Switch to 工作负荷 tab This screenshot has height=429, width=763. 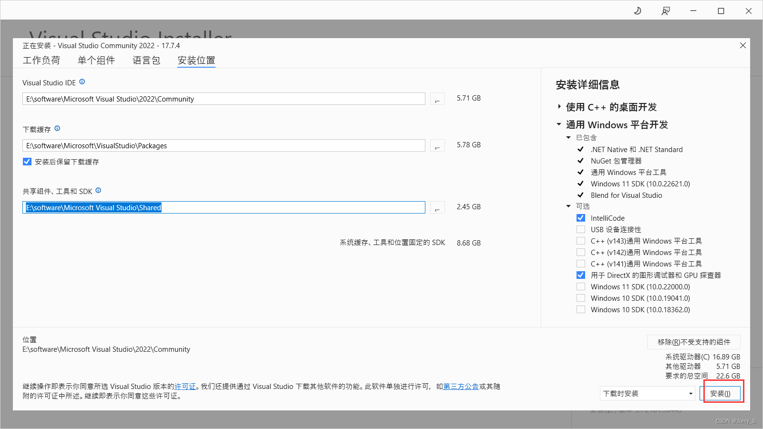point(41,60)
